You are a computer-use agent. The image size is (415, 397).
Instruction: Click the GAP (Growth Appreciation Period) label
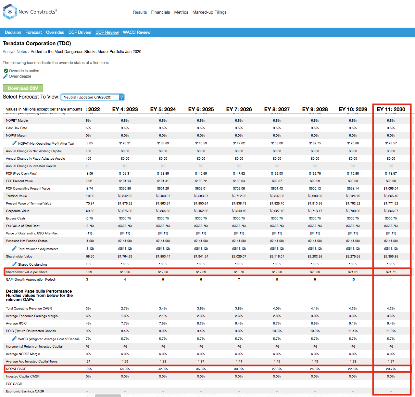[x=31, y=279]
